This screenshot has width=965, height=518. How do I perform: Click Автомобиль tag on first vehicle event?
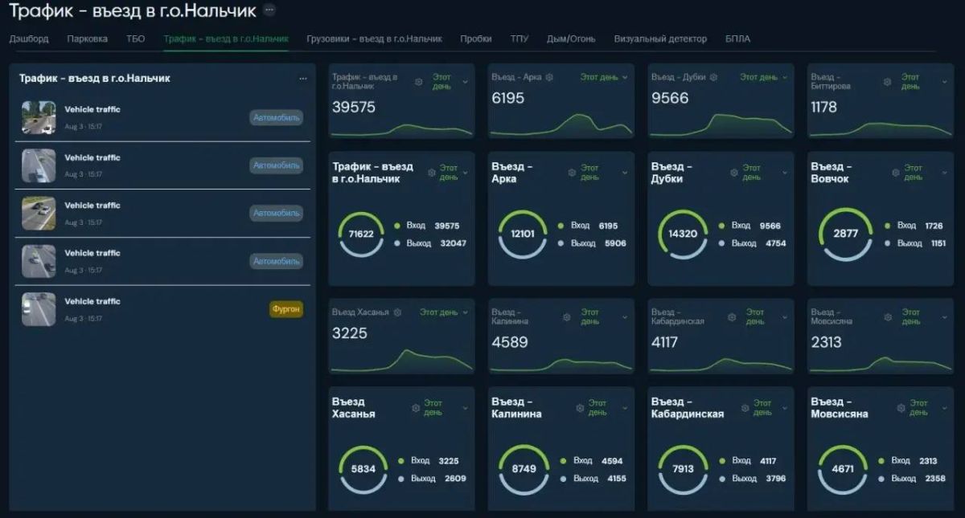coord(277,117)
